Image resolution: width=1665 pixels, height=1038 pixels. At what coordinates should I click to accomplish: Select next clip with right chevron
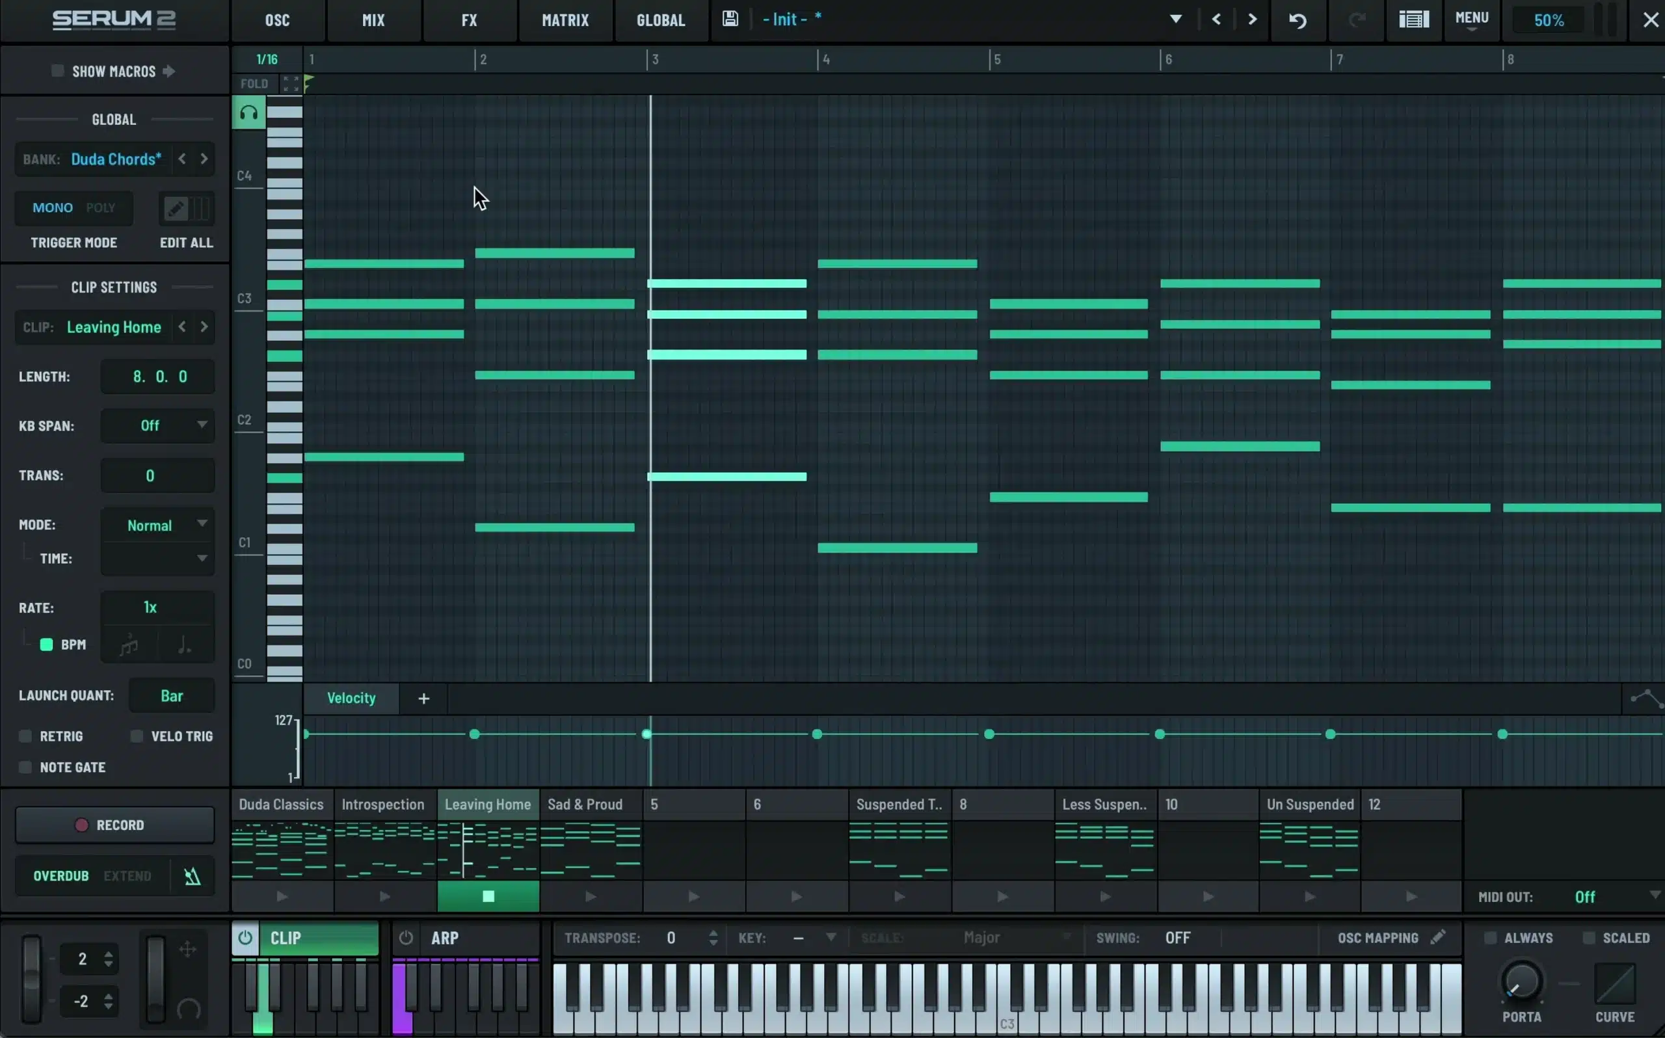click(x=204, y=326)
